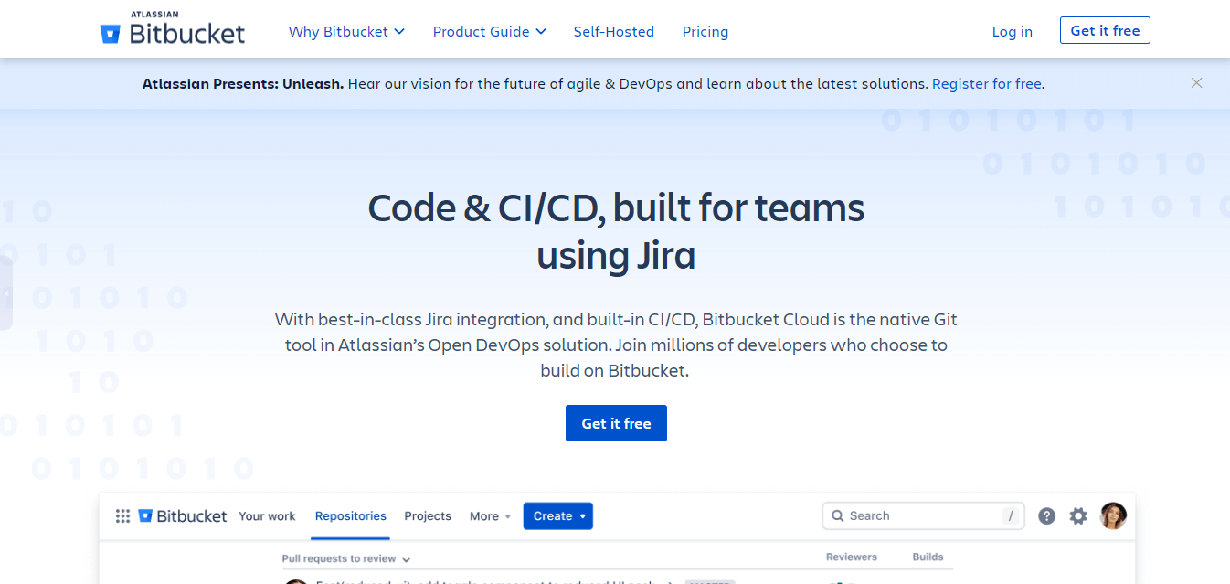The width and height of the screenshot is (1230, 584).
Task: Click the outlined Get it free header button
Action: coord(1105,30)
